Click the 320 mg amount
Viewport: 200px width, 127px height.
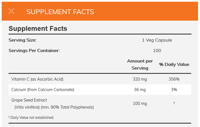(x=140, y=79)
